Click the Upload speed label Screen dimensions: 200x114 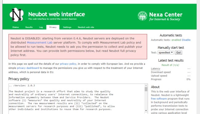(159, 76)
